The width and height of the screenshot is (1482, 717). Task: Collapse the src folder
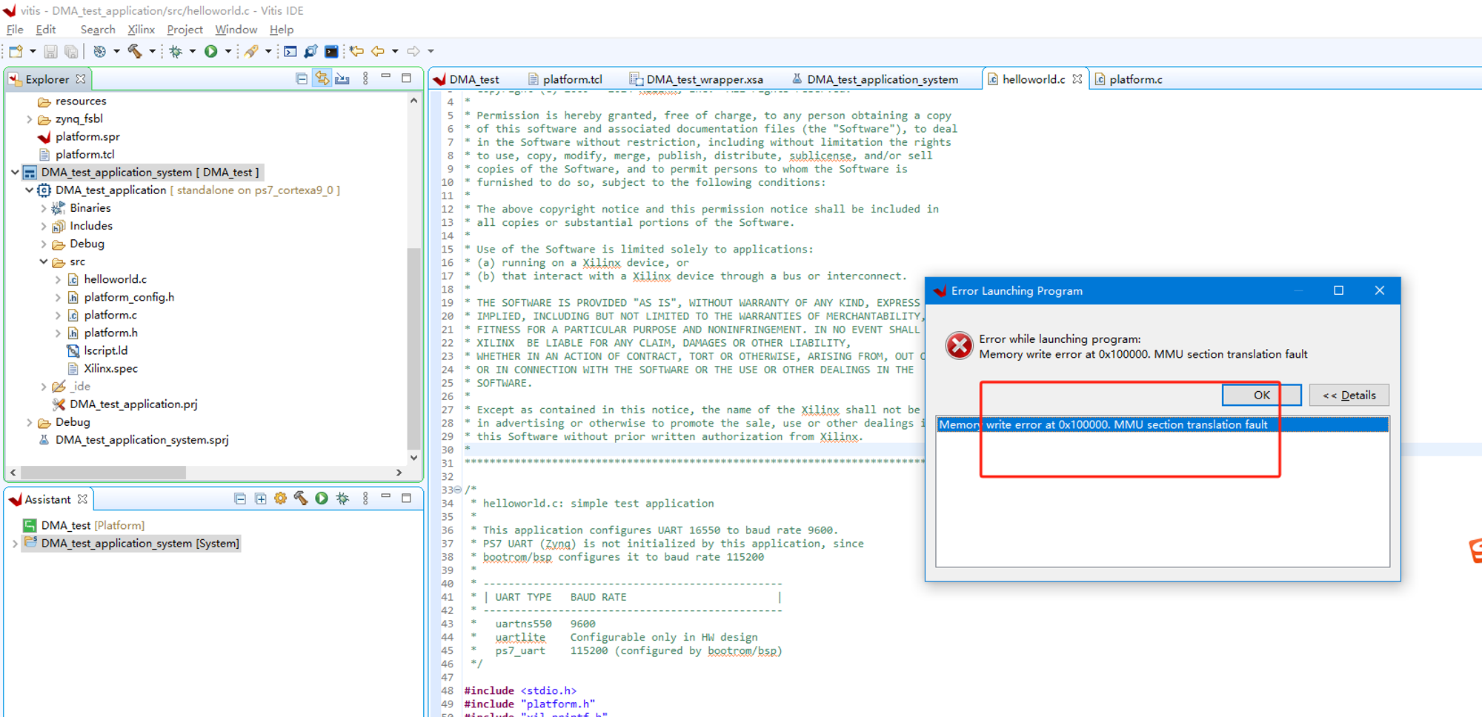[44, 262]
